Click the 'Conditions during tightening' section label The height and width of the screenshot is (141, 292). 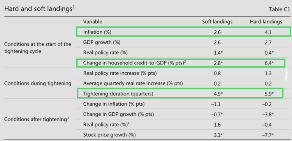(38, 84)
